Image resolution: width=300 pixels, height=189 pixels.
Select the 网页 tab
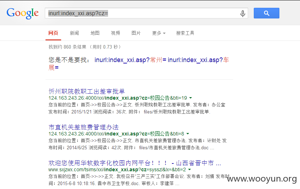click(x=53, y=33)
